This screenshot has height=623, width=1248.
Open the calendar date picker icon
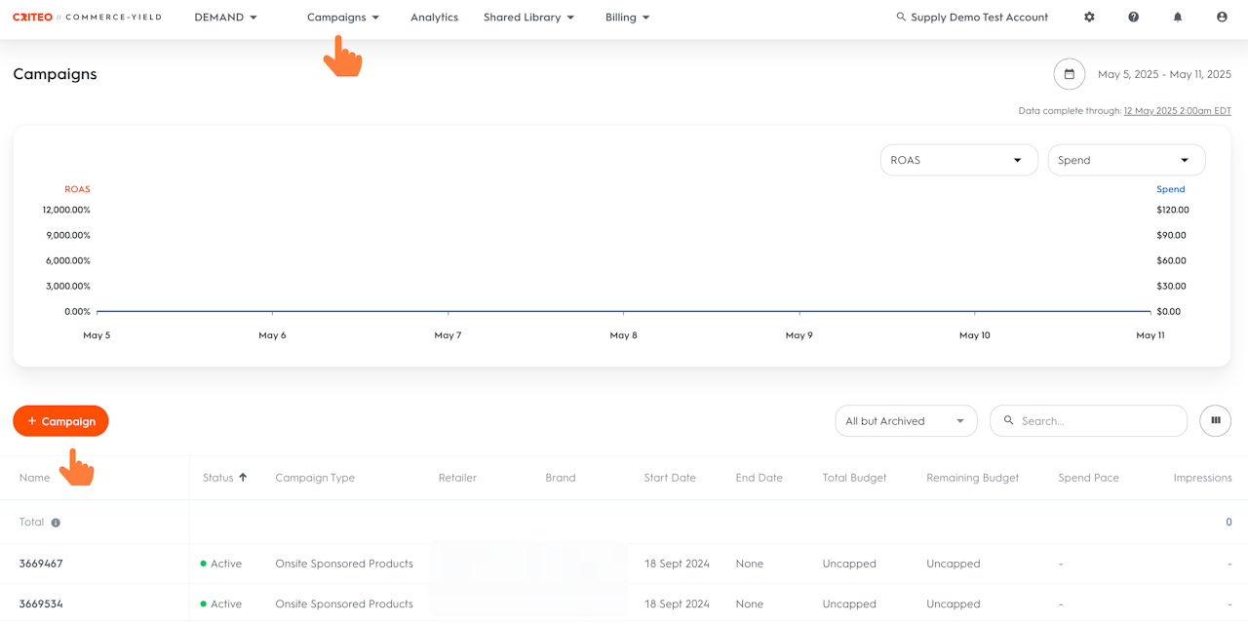click(1070, 74)
